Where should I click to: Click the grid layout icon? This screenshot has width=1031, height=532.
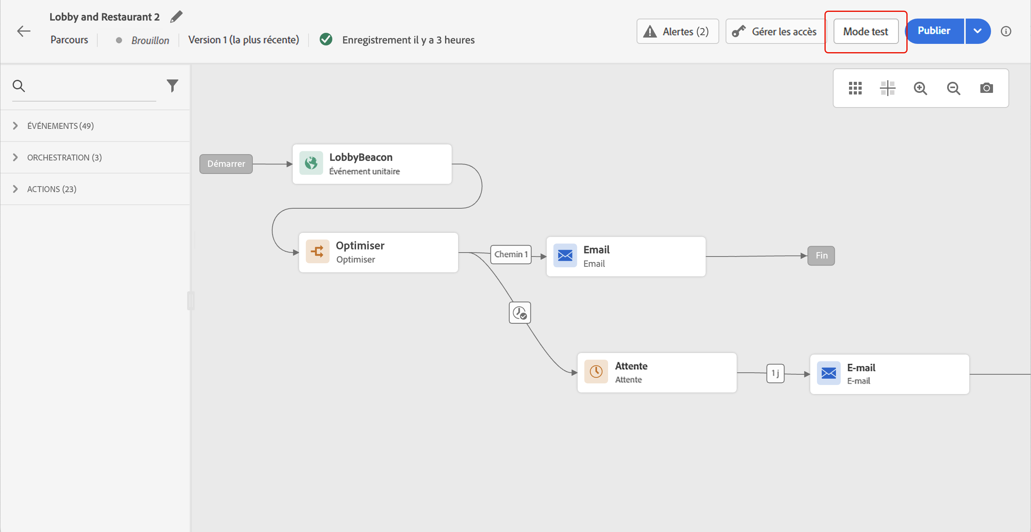(x=855, y=88)
